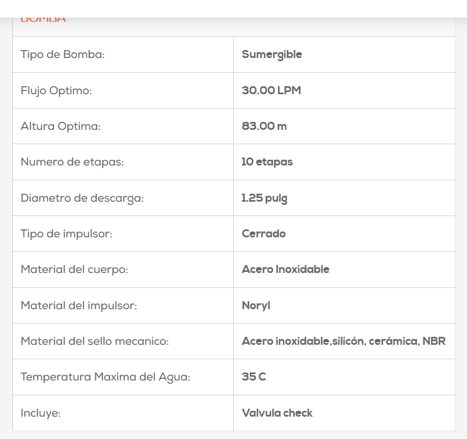Click the 'Material del sello mecanico:' label
The height and width of the screenshot is (439, 467).
click(x=94, y=342)
